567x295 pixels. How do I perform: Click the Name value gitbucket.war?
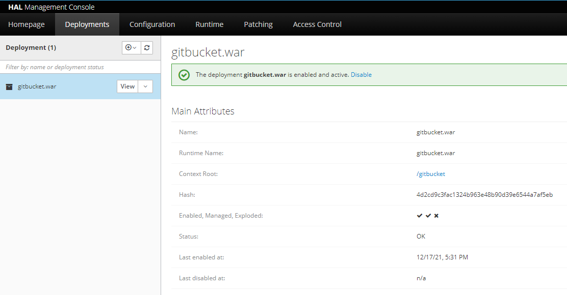[x=436, y=132]
